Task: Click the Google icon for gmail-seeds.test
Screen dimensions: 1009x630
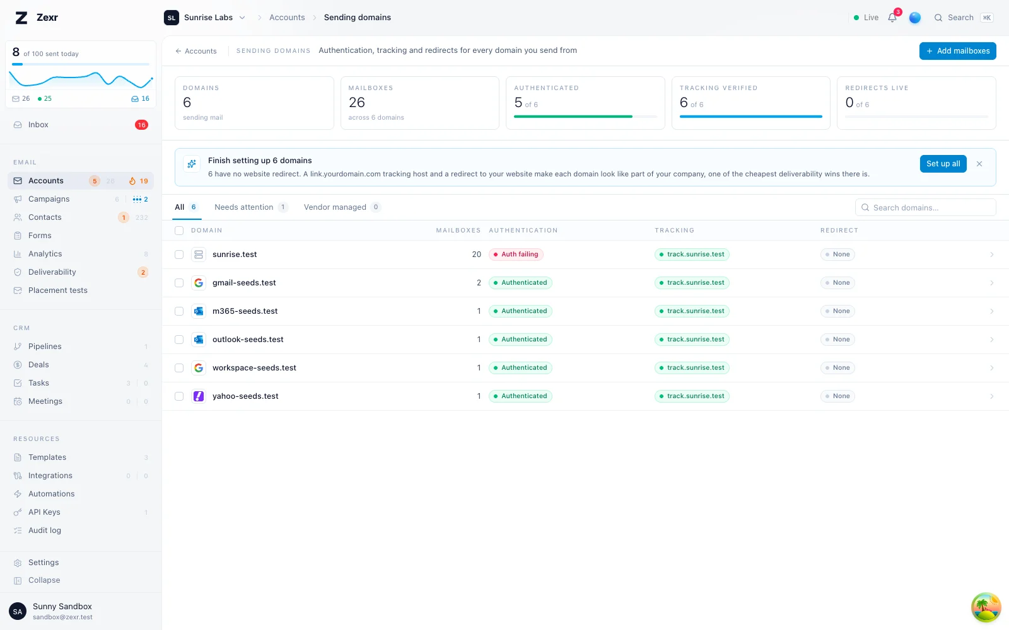Action: pyautogui.click(x=199, y=283)
